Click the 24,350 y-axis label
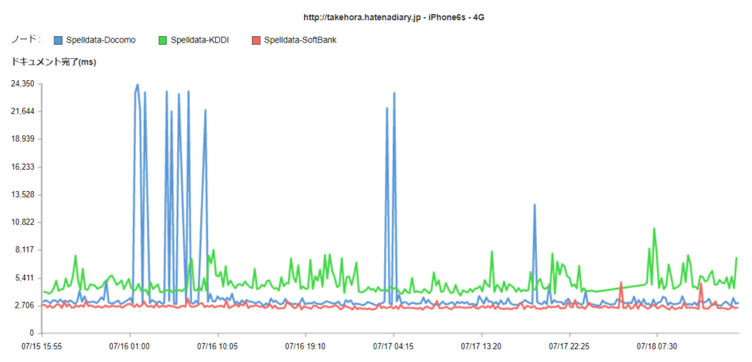 (x=23, y=84)
